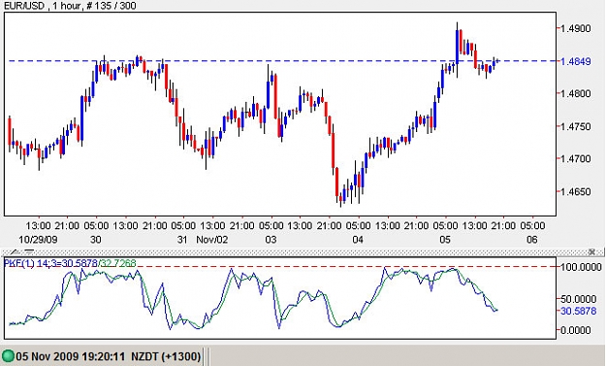Viewport: 606px width, 366px height.
Task: Select the 100.0000 oscillator axis label
Action: 581,267
